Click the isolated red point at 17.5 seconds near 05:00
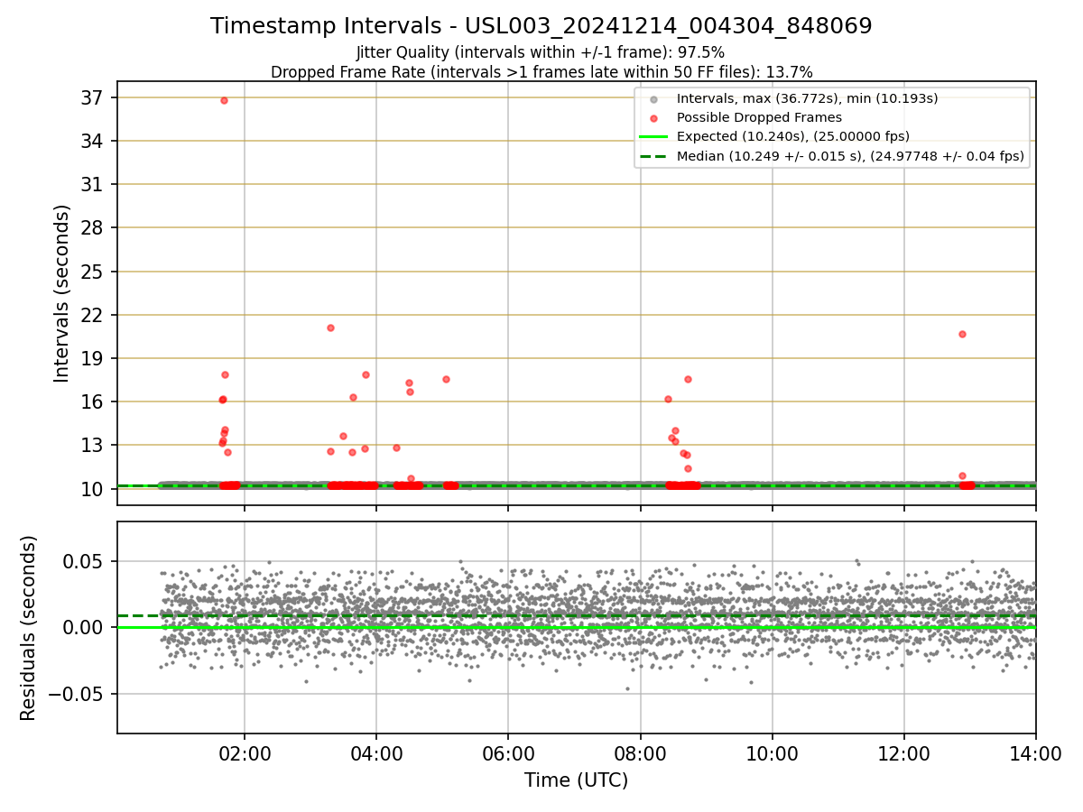This screenshot has height=812, width=1083. [x=446, y=379]
